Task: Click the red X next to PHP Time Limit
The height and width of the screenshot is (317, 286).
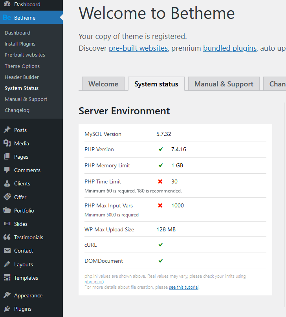Action: 160,181
